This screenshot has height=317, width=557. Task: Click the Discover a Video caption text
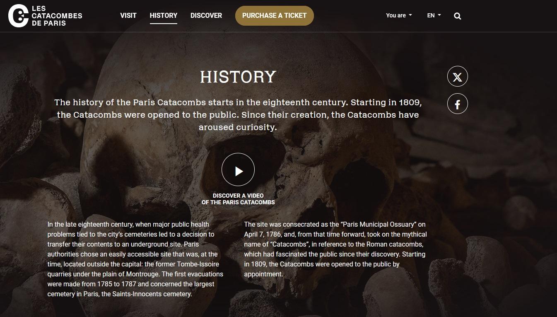point(238,199)
